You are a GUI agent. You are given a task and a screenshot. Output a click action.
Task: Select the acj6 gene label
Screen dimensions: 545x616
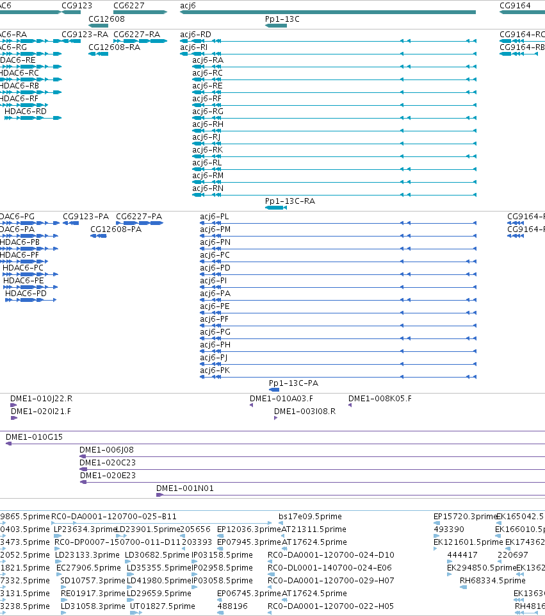(x=188, y=6)
